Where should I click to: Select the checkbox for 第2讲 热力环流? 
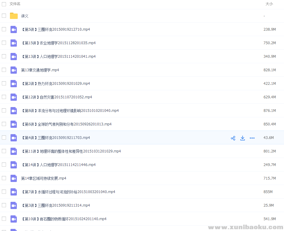(4, 83)
